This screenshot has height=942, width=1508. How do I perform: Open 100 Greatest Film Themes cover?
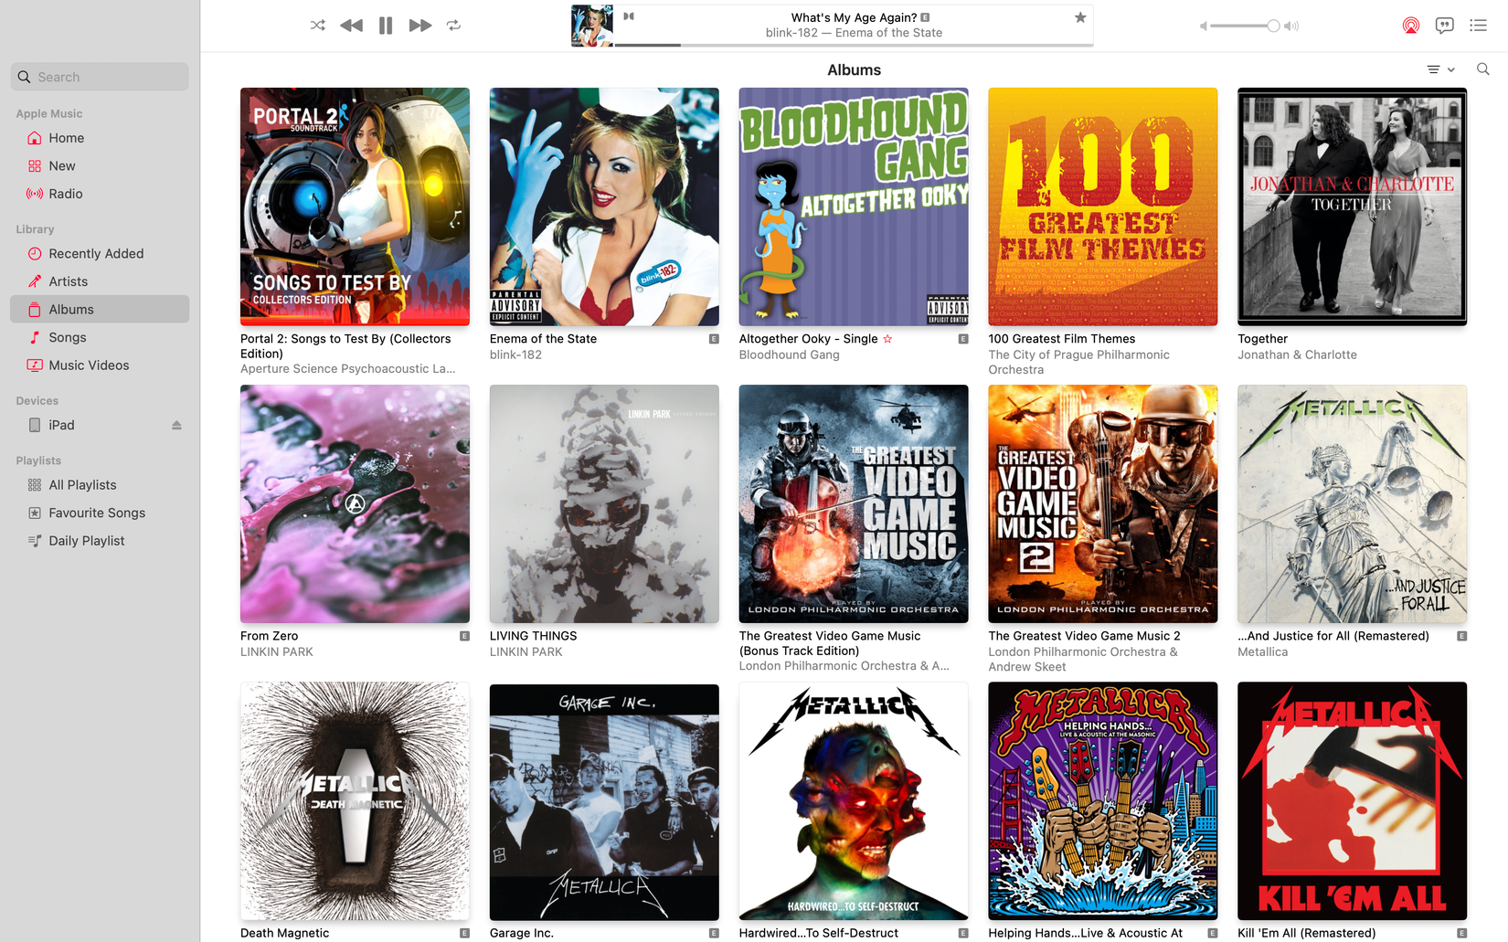[x=1103, y=206]
